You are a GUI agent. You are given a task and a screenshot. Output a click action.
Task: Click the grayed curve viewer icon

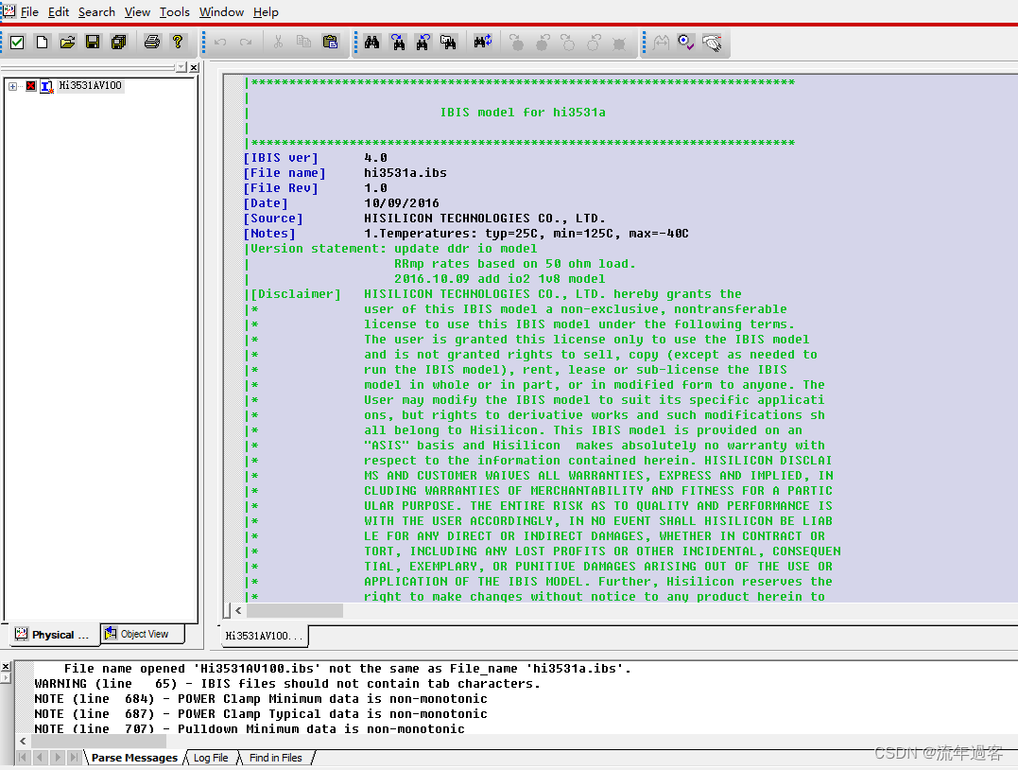click(661, 43)
